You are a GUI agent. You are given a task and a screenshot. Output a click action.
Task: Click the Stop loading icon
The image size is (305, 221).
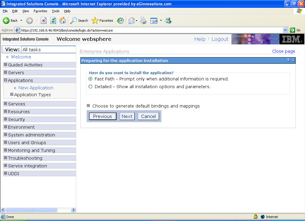coord(43,21)
